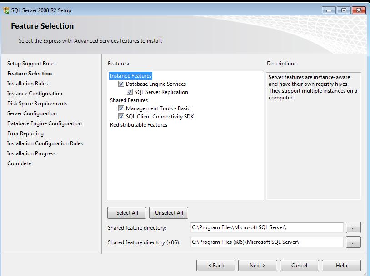Select the Instance Features tree node
This screenshot has height=276, width=370.
click(130, 76)
